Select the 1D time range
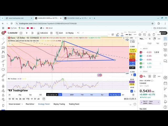This screenshot has width=168, height=126. tap(9, 99)
